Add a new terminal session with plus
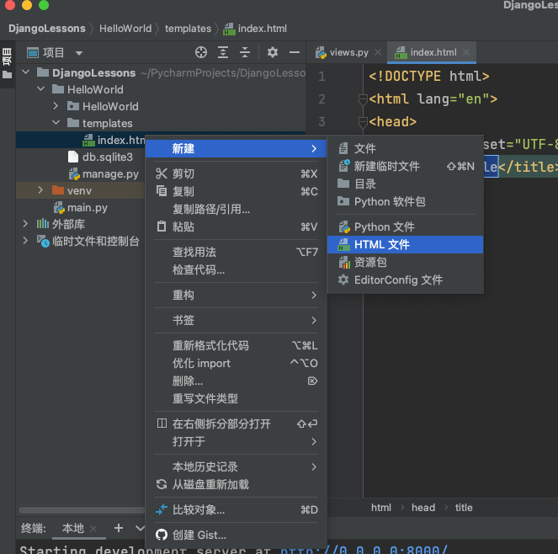The width and height of the screenshot is (558, 554). tap(119, 528)
